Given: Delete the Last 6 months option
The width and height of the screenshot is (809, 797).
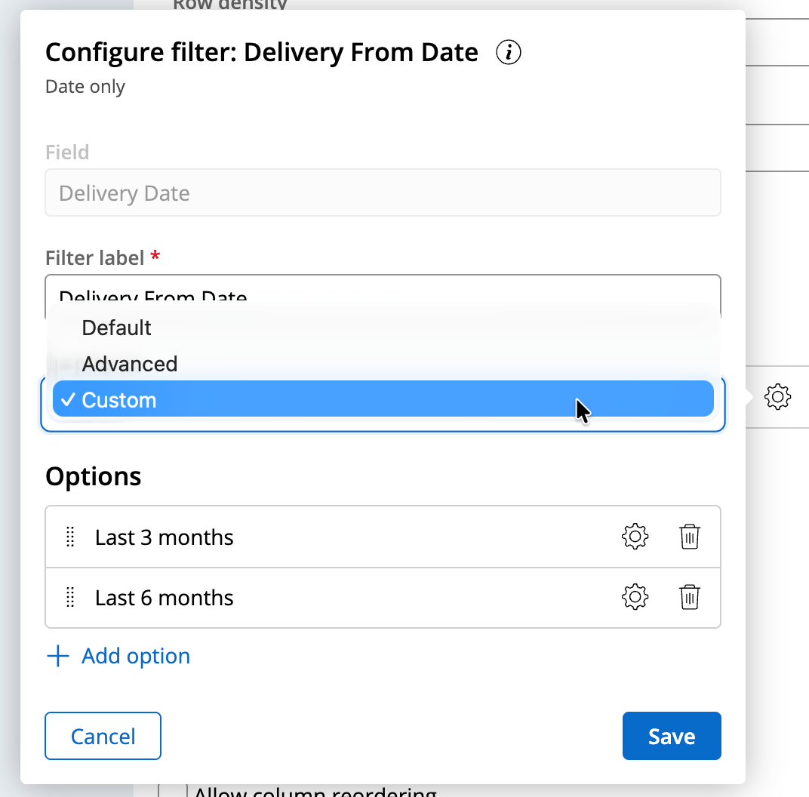Looking at the screenshot, I should click(690, 597).
